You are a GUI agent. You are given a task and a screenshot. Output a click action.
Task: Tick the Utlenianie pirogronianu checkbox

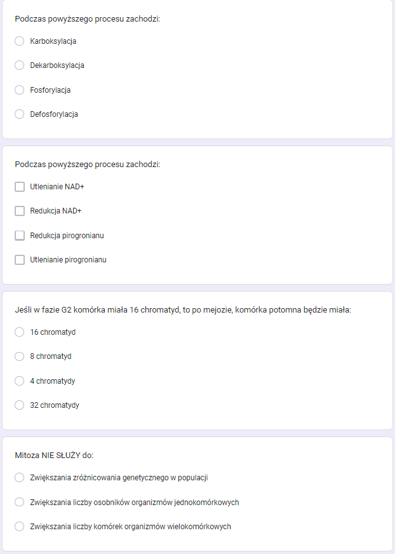click(20, 260)
